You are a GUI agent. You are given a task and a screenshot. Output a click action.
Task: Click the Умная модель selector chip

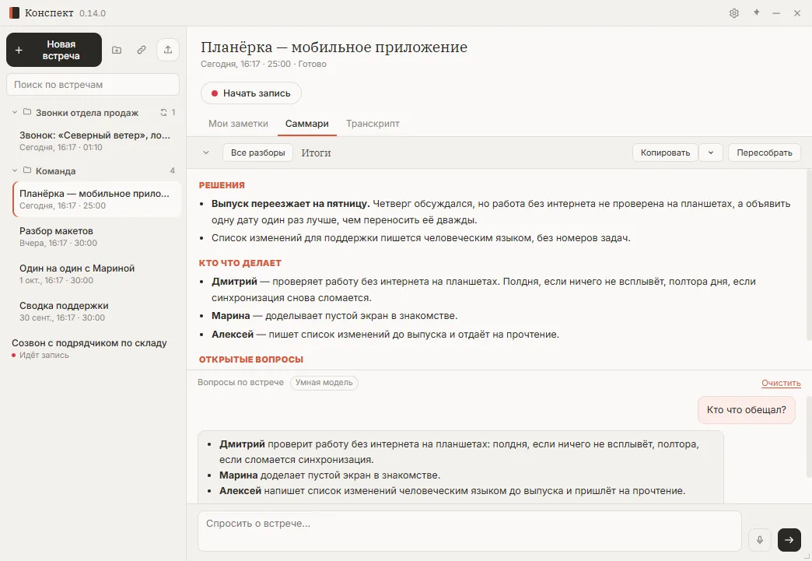[324, 382]
